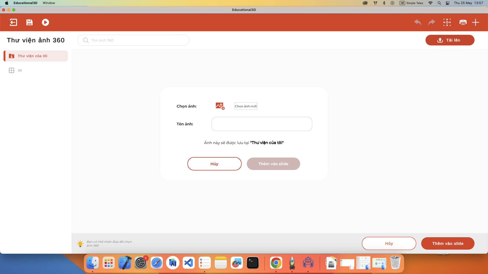Viewport: 488px width, 274px height.
Task: Click 'Thêm vào slide' in the dialog
Action: click(273, 164)
